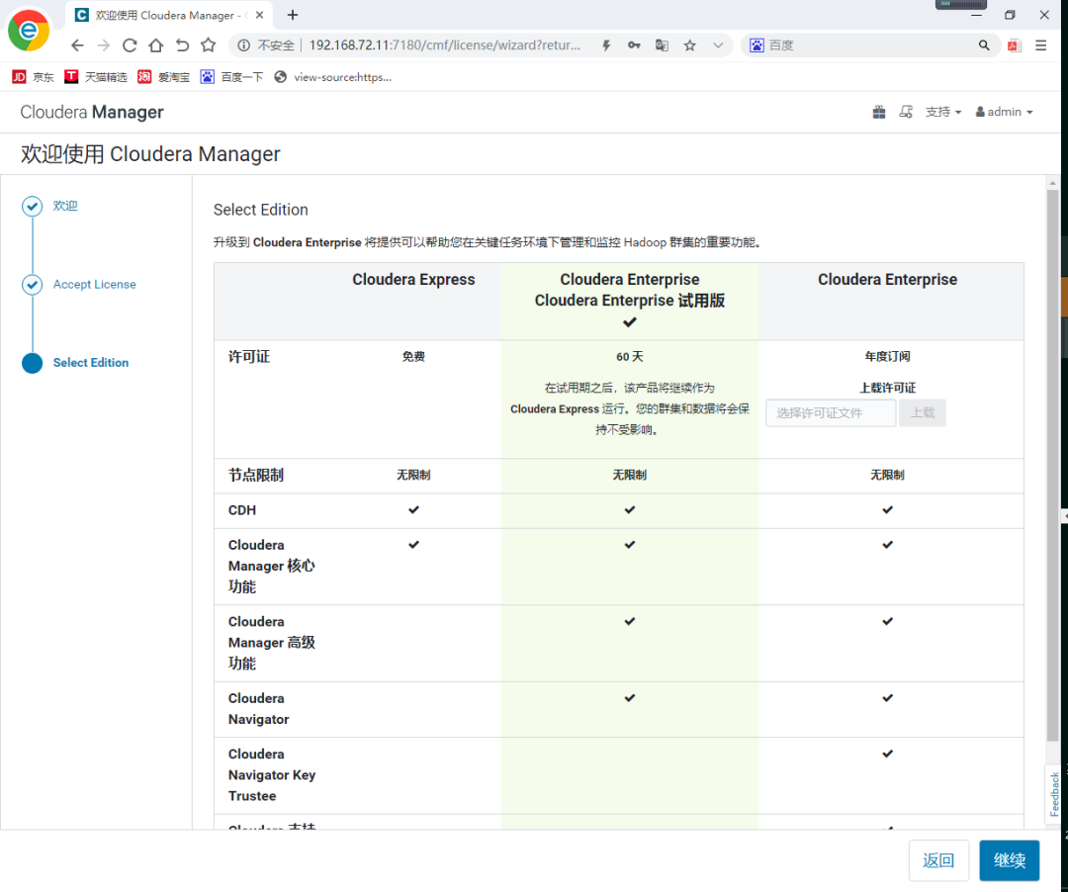
Task: Select the Select Edition step
Action: pyautogui.click(x=91, y=362)
